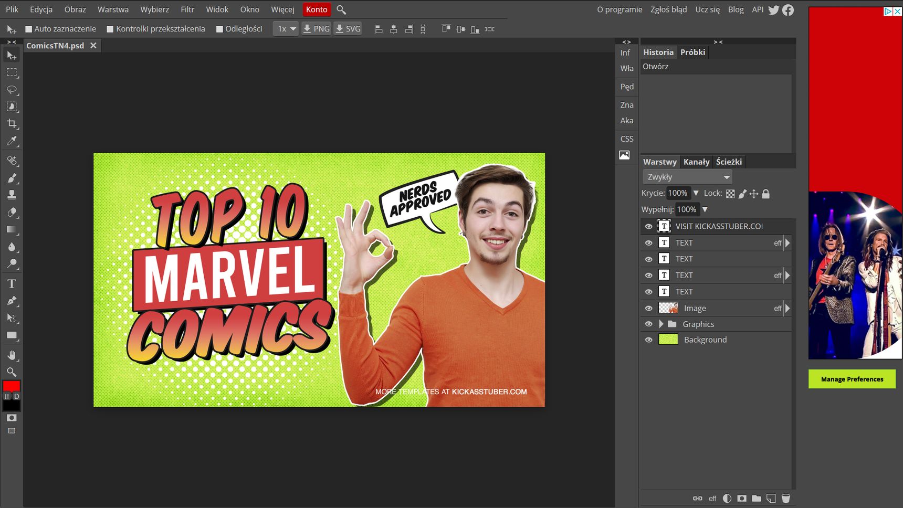This screenshot has width=903, height=508.
Task: Select the Clone Stamp tool
Action: pyautogui.click(x=12, y=195)
